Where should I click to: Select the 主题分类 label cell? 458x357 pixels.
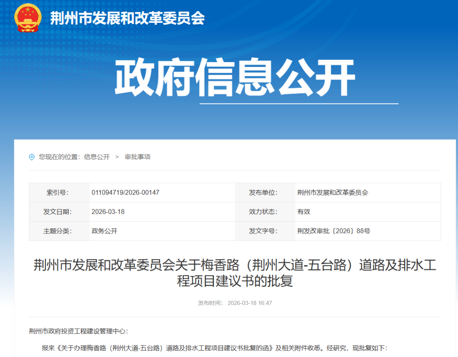(x=59, y=231)
